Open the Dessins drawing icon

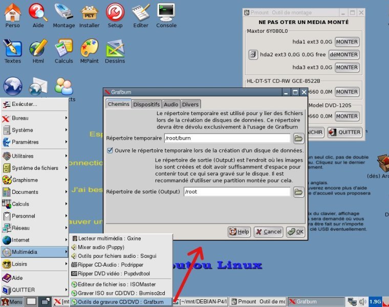click(115, 49)
